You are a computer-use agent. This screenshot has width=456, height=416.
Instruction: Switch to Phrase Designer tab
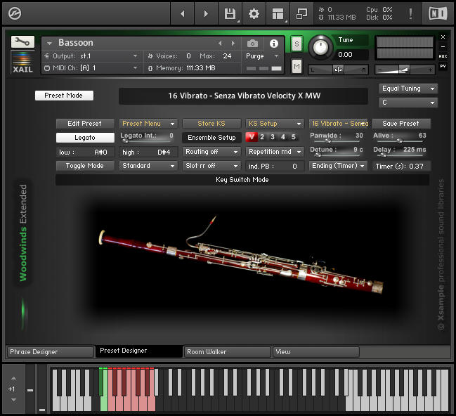coord(51,352)
